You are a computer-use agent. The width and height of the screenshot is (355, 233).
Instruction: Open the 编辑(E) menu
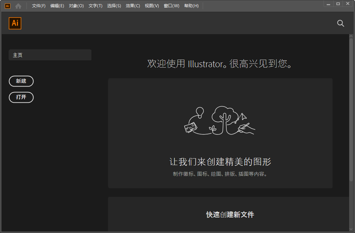[57, 6]
